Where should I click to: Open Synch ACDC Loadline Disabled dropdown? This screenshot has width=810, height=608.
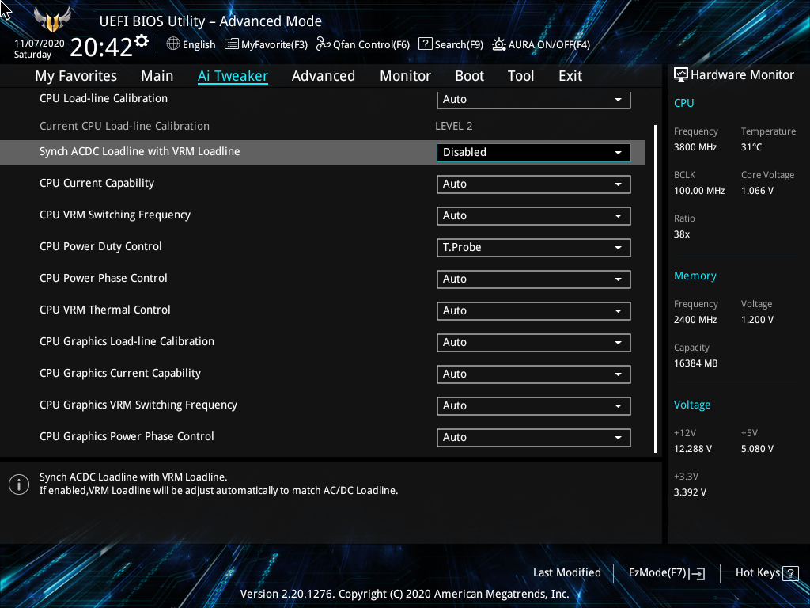pyautogui.click(x=534, y=153)
